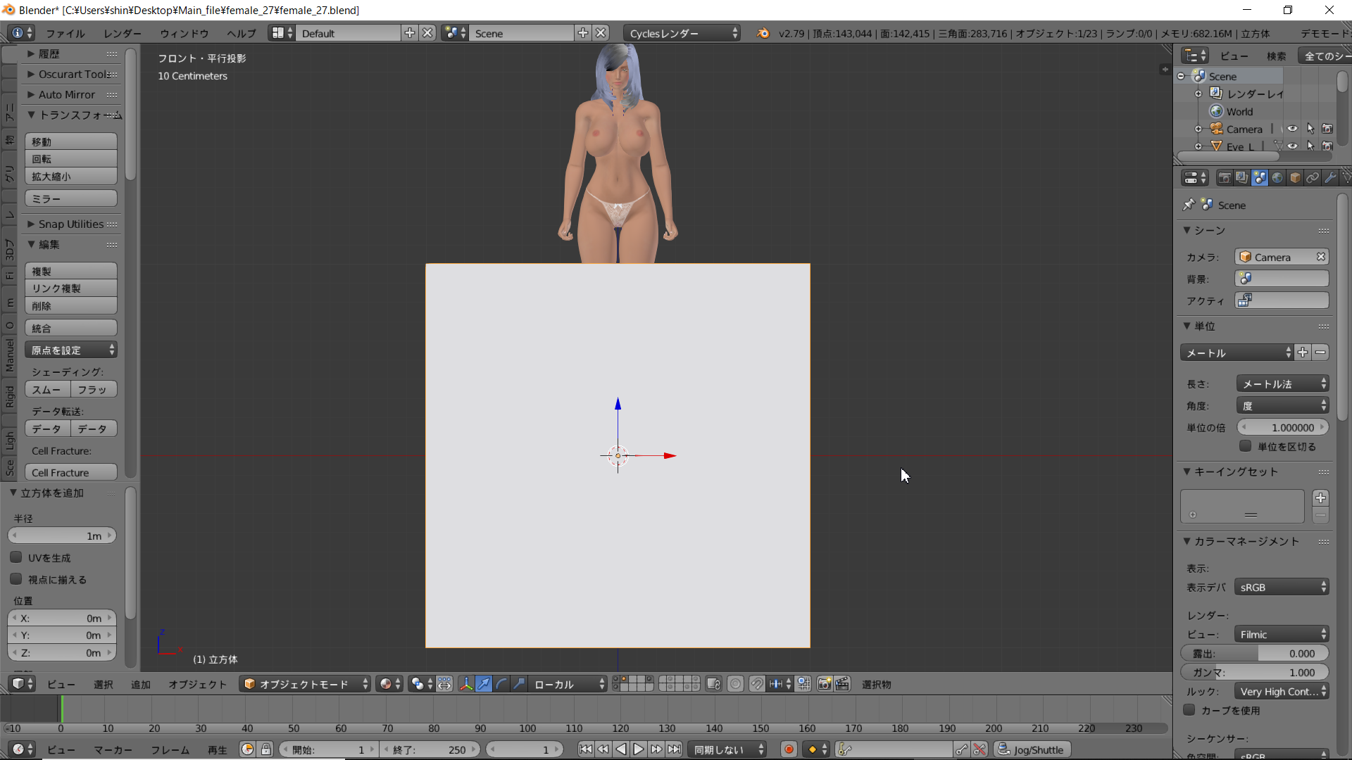
Task: Click the record auto-keyframe button
Action: [x=789, y=749]
